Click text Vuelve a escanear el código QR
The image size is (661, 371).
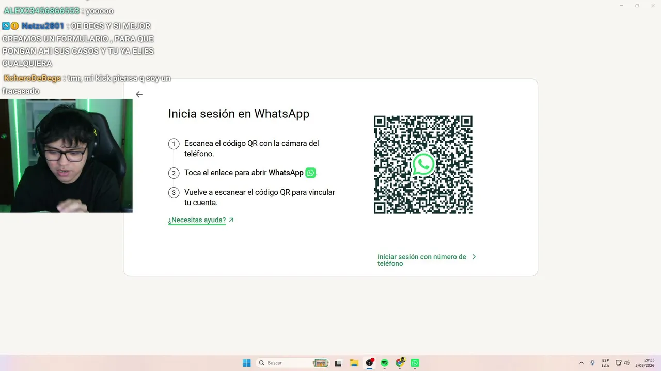coord(260,197)
